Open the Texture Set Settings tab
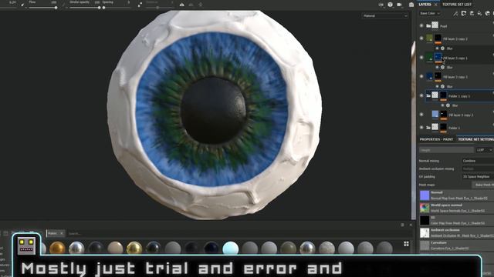This screenshot has height=277, width=494. pyautogui.click(x=475, y=139)
